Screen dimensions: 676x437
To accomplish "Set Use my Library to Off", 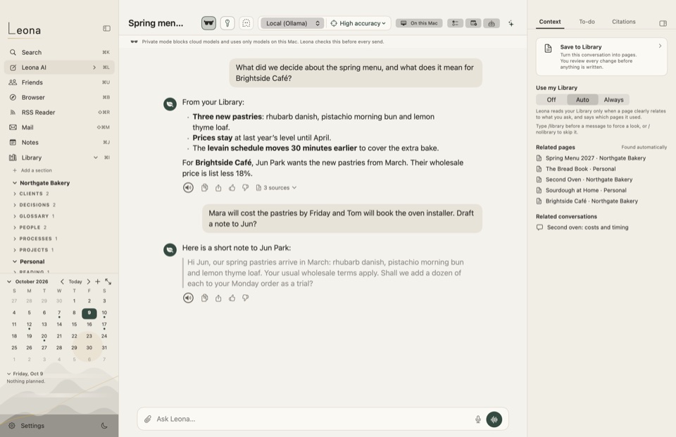I will (x=551, y=99).
